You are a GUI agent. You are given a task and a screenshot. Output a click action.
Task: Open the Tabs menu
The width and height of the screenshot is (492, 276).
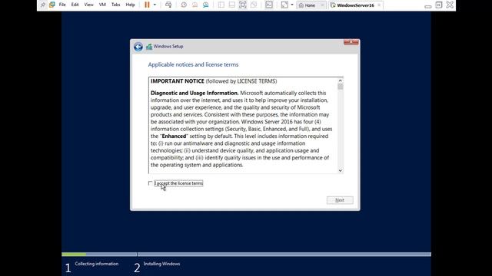(x=116, y=5)
